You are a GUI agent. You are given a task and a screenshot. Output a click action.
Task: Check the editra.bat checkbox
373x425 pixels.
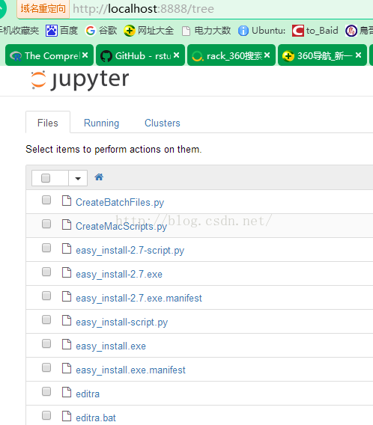coord(46,415)
